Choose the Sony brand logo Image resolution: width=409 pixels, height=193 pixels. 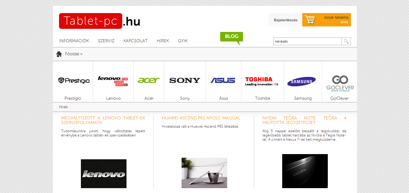point(185,80)
